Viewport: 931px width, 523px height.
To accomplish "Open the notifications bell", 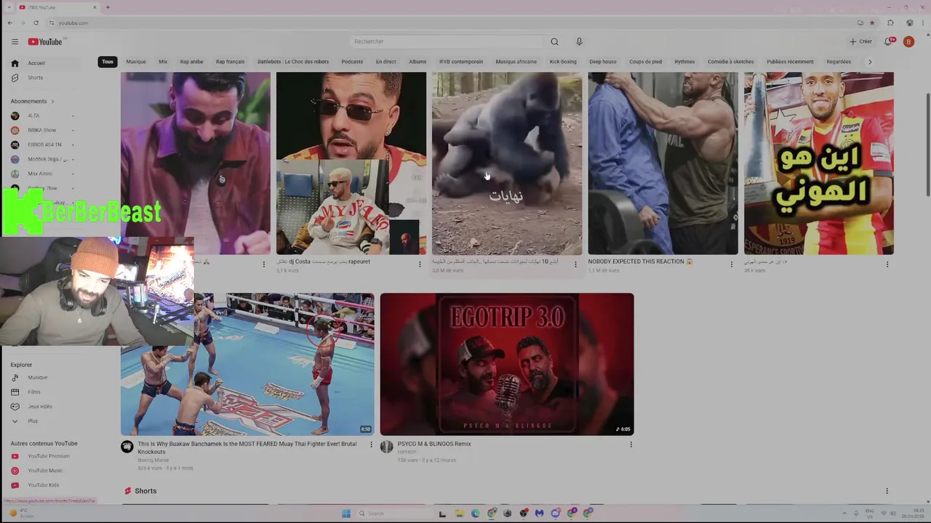I will pyautogui.click(x=888, y=41).
